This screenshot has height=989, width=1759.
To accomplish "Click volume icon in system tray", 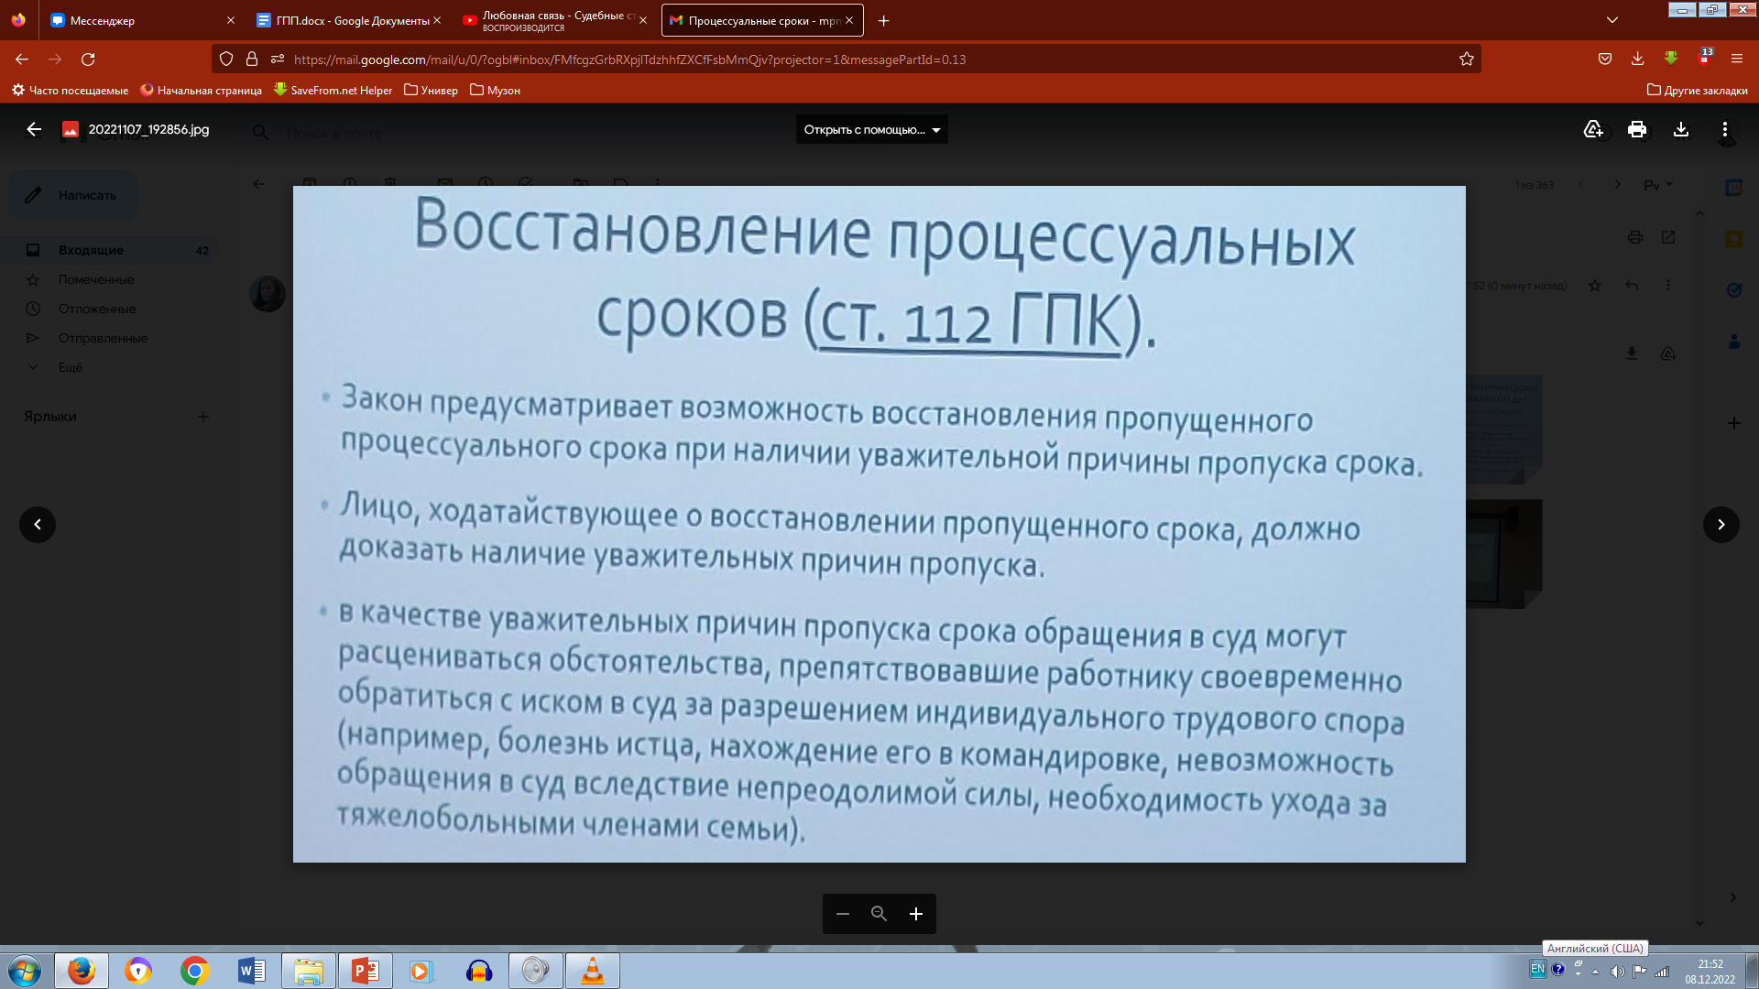I will [x=1617, y=971].
